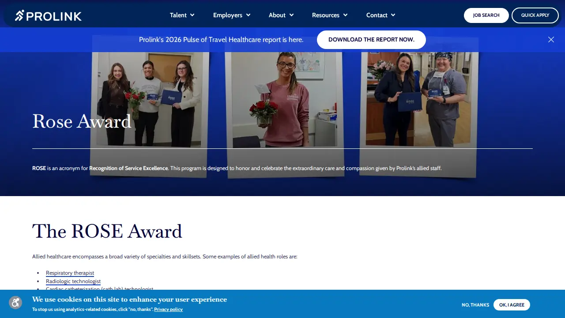Viewport: 565px width, 318px height.
Task: Expand the About menu chevron
Action: point(291,15)
